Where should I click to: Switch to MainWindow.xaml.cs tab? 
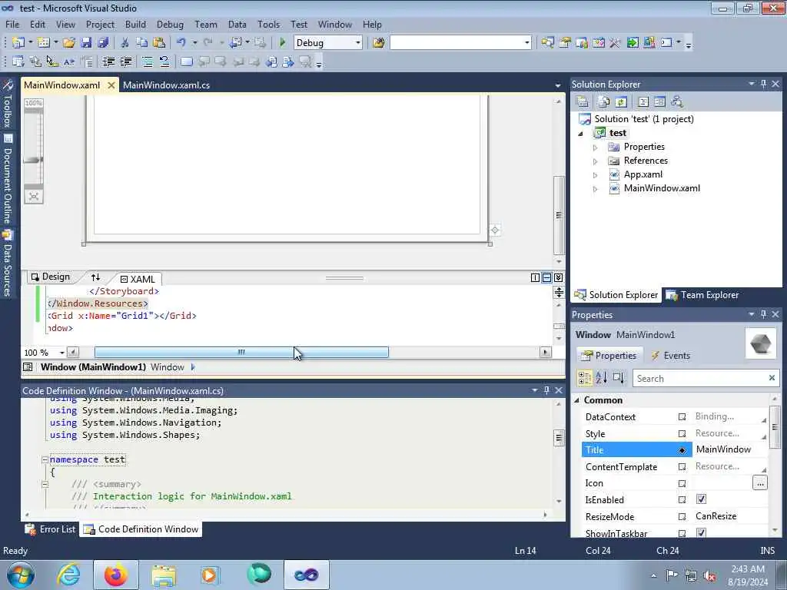(166, 85)
